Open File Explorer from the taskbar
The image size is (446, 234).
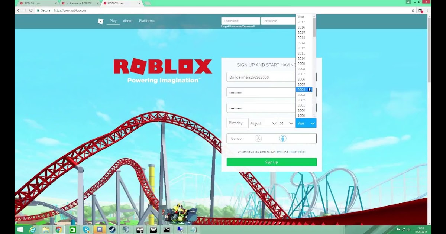coord(46,230)
